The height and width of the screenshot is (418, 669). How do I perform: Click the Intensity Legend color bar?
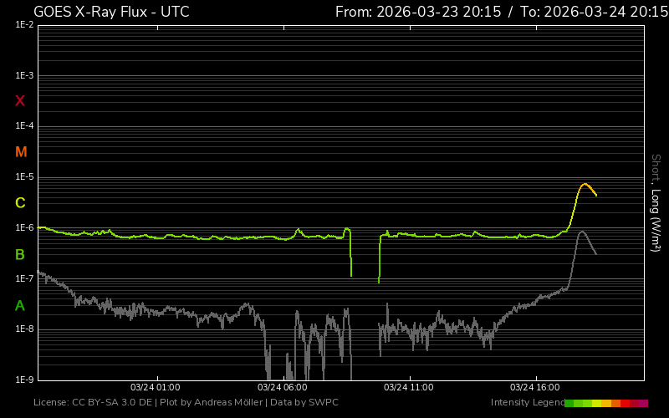coord(605,403)
